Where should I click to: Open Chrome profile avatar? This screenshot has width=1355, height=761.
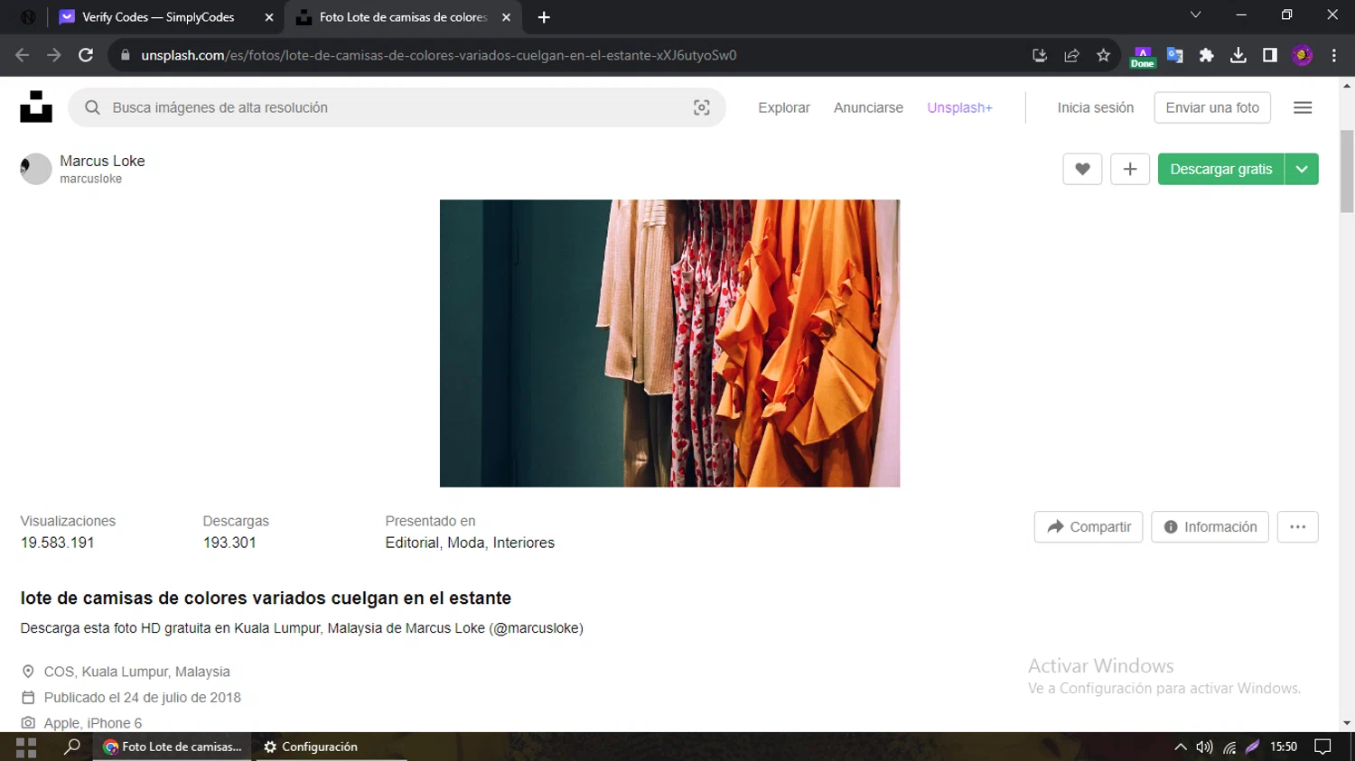[x=1302, y=55]
